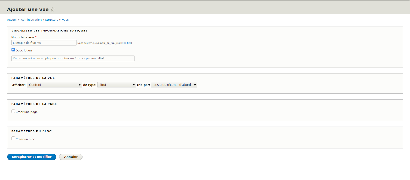Cancel with the Annuler button
Viewport: 410px width, 180px height.
tap(71, 157)
